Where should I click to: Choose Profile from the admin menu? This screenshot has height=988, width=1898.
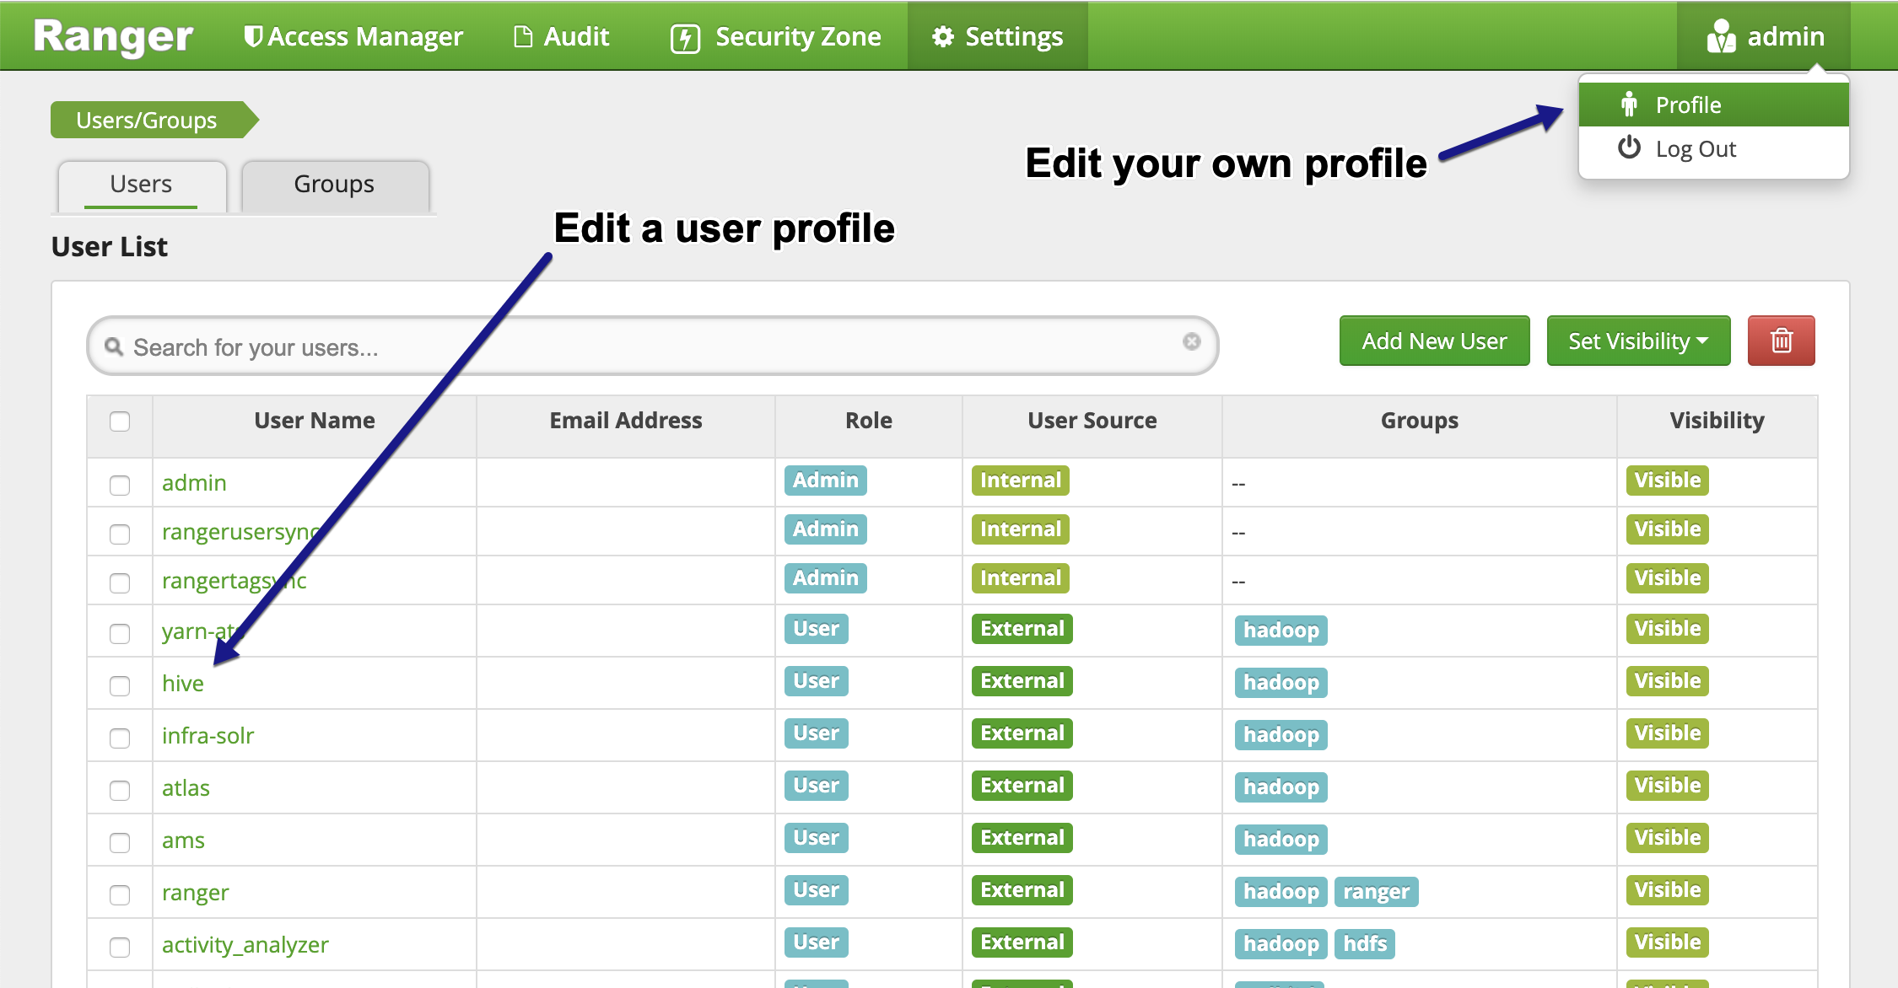pyautogui.click(x=1688, y=105)
